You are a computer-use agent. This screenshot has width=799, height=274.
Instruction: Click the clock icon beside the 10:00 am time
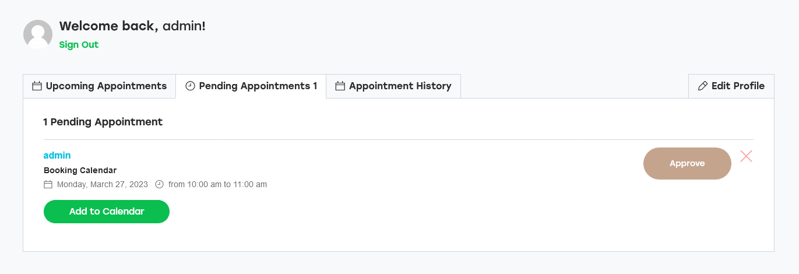(x=160, y=184)
